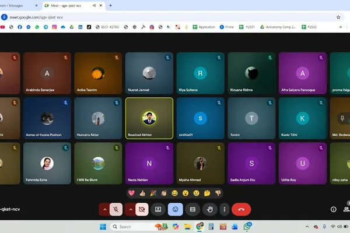Turn on captions button
Image resolution: width=350 pixels, height=233 pixels.
click(192, 209)
